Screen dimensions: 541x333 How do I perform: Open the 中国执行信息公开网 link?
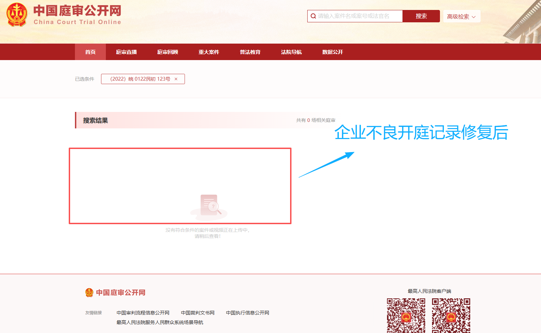click(247, 313)
